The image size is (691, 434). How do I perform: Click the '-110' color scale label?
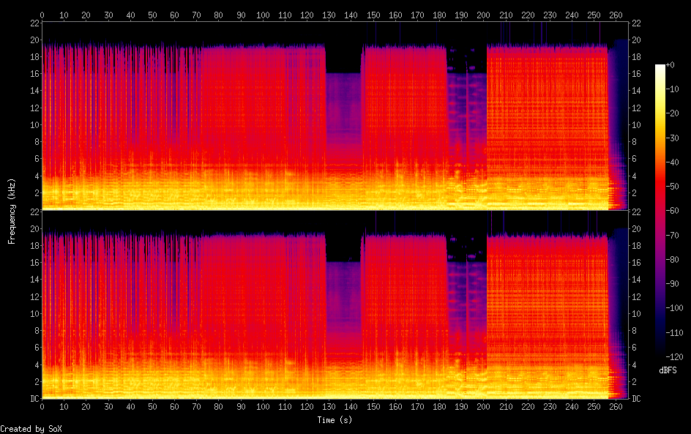(675, 333)
